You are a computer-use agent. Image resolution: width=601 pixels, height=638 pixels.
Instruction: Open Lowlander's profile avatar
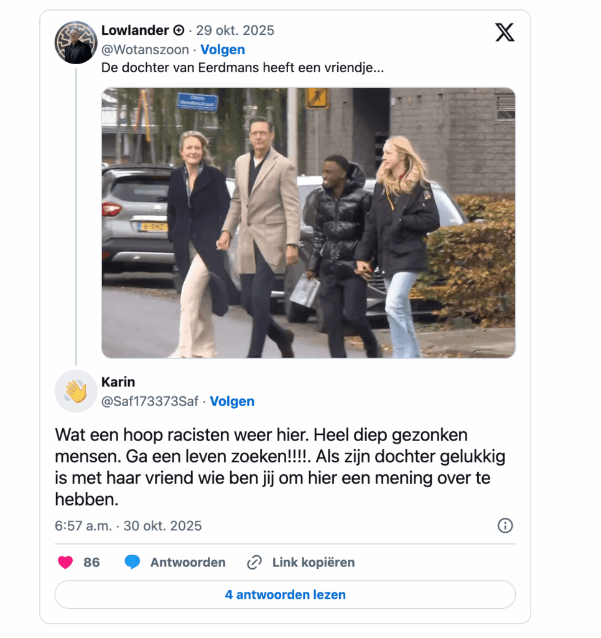click(76, 43)
